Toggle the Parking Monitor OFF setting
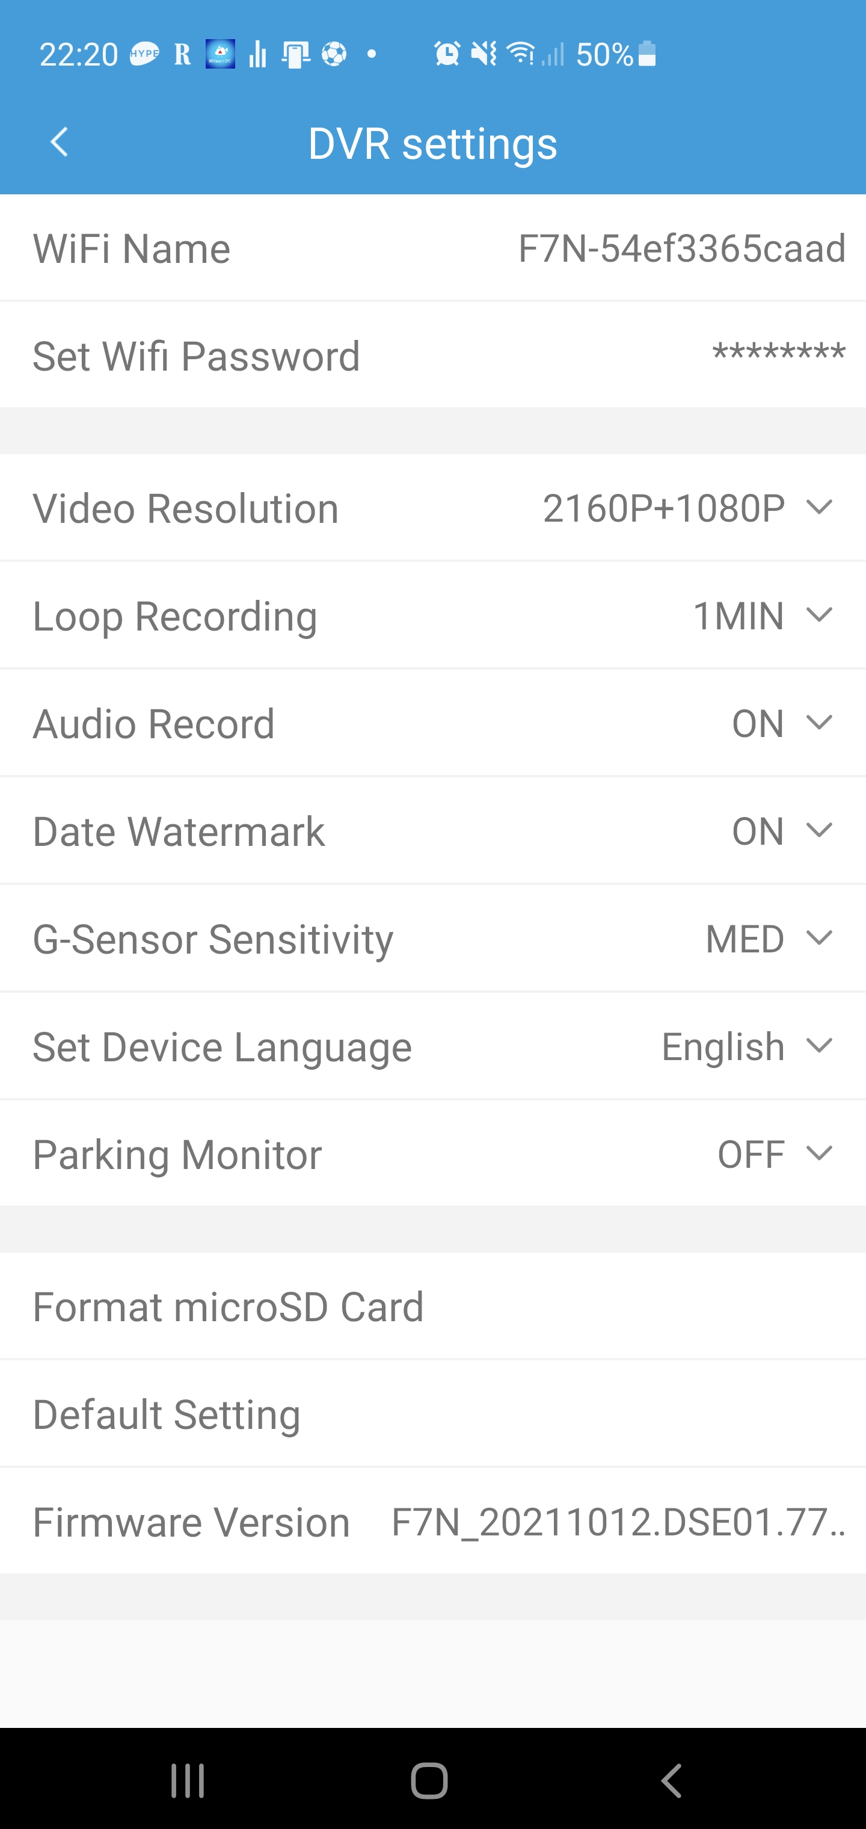The width and height of the screenshot is (866, 1829). click(x=774, y=1155)
